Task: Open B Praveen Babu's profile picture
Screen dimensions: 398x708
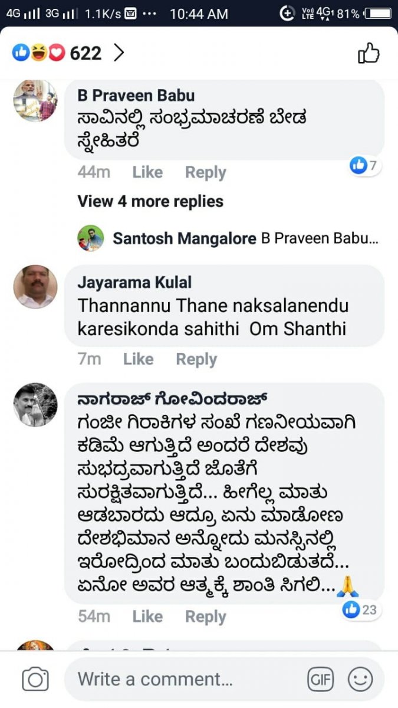Action: click(35, 100)
